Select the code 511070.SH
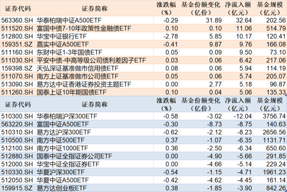 point(17,76)
